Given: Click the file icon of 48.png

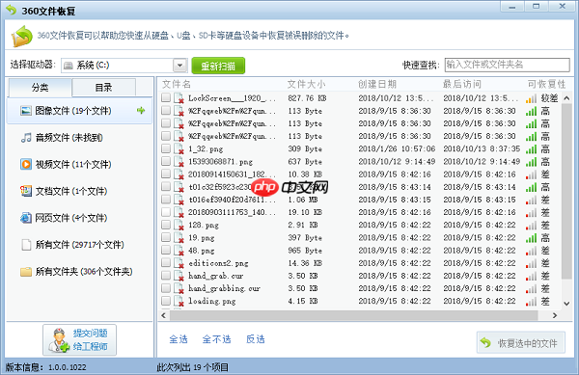Looking at the screenshot, I should [179, 251].
